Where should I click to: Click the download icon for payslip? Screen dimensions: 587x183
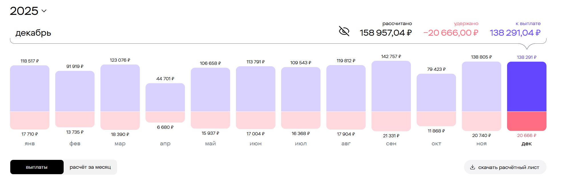coord(472,167)
